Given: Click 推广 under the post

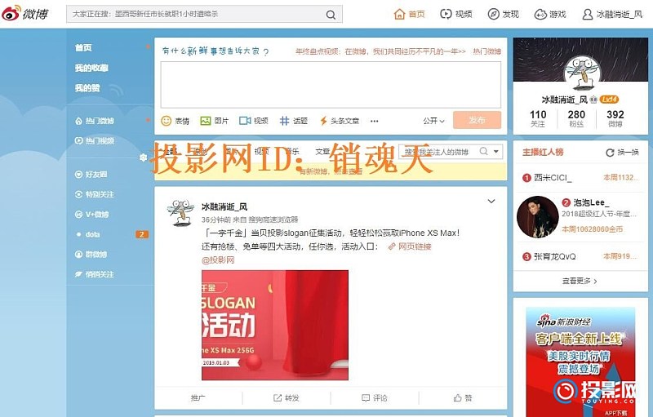Looking at the screenshot, I should tap(198, 398).
